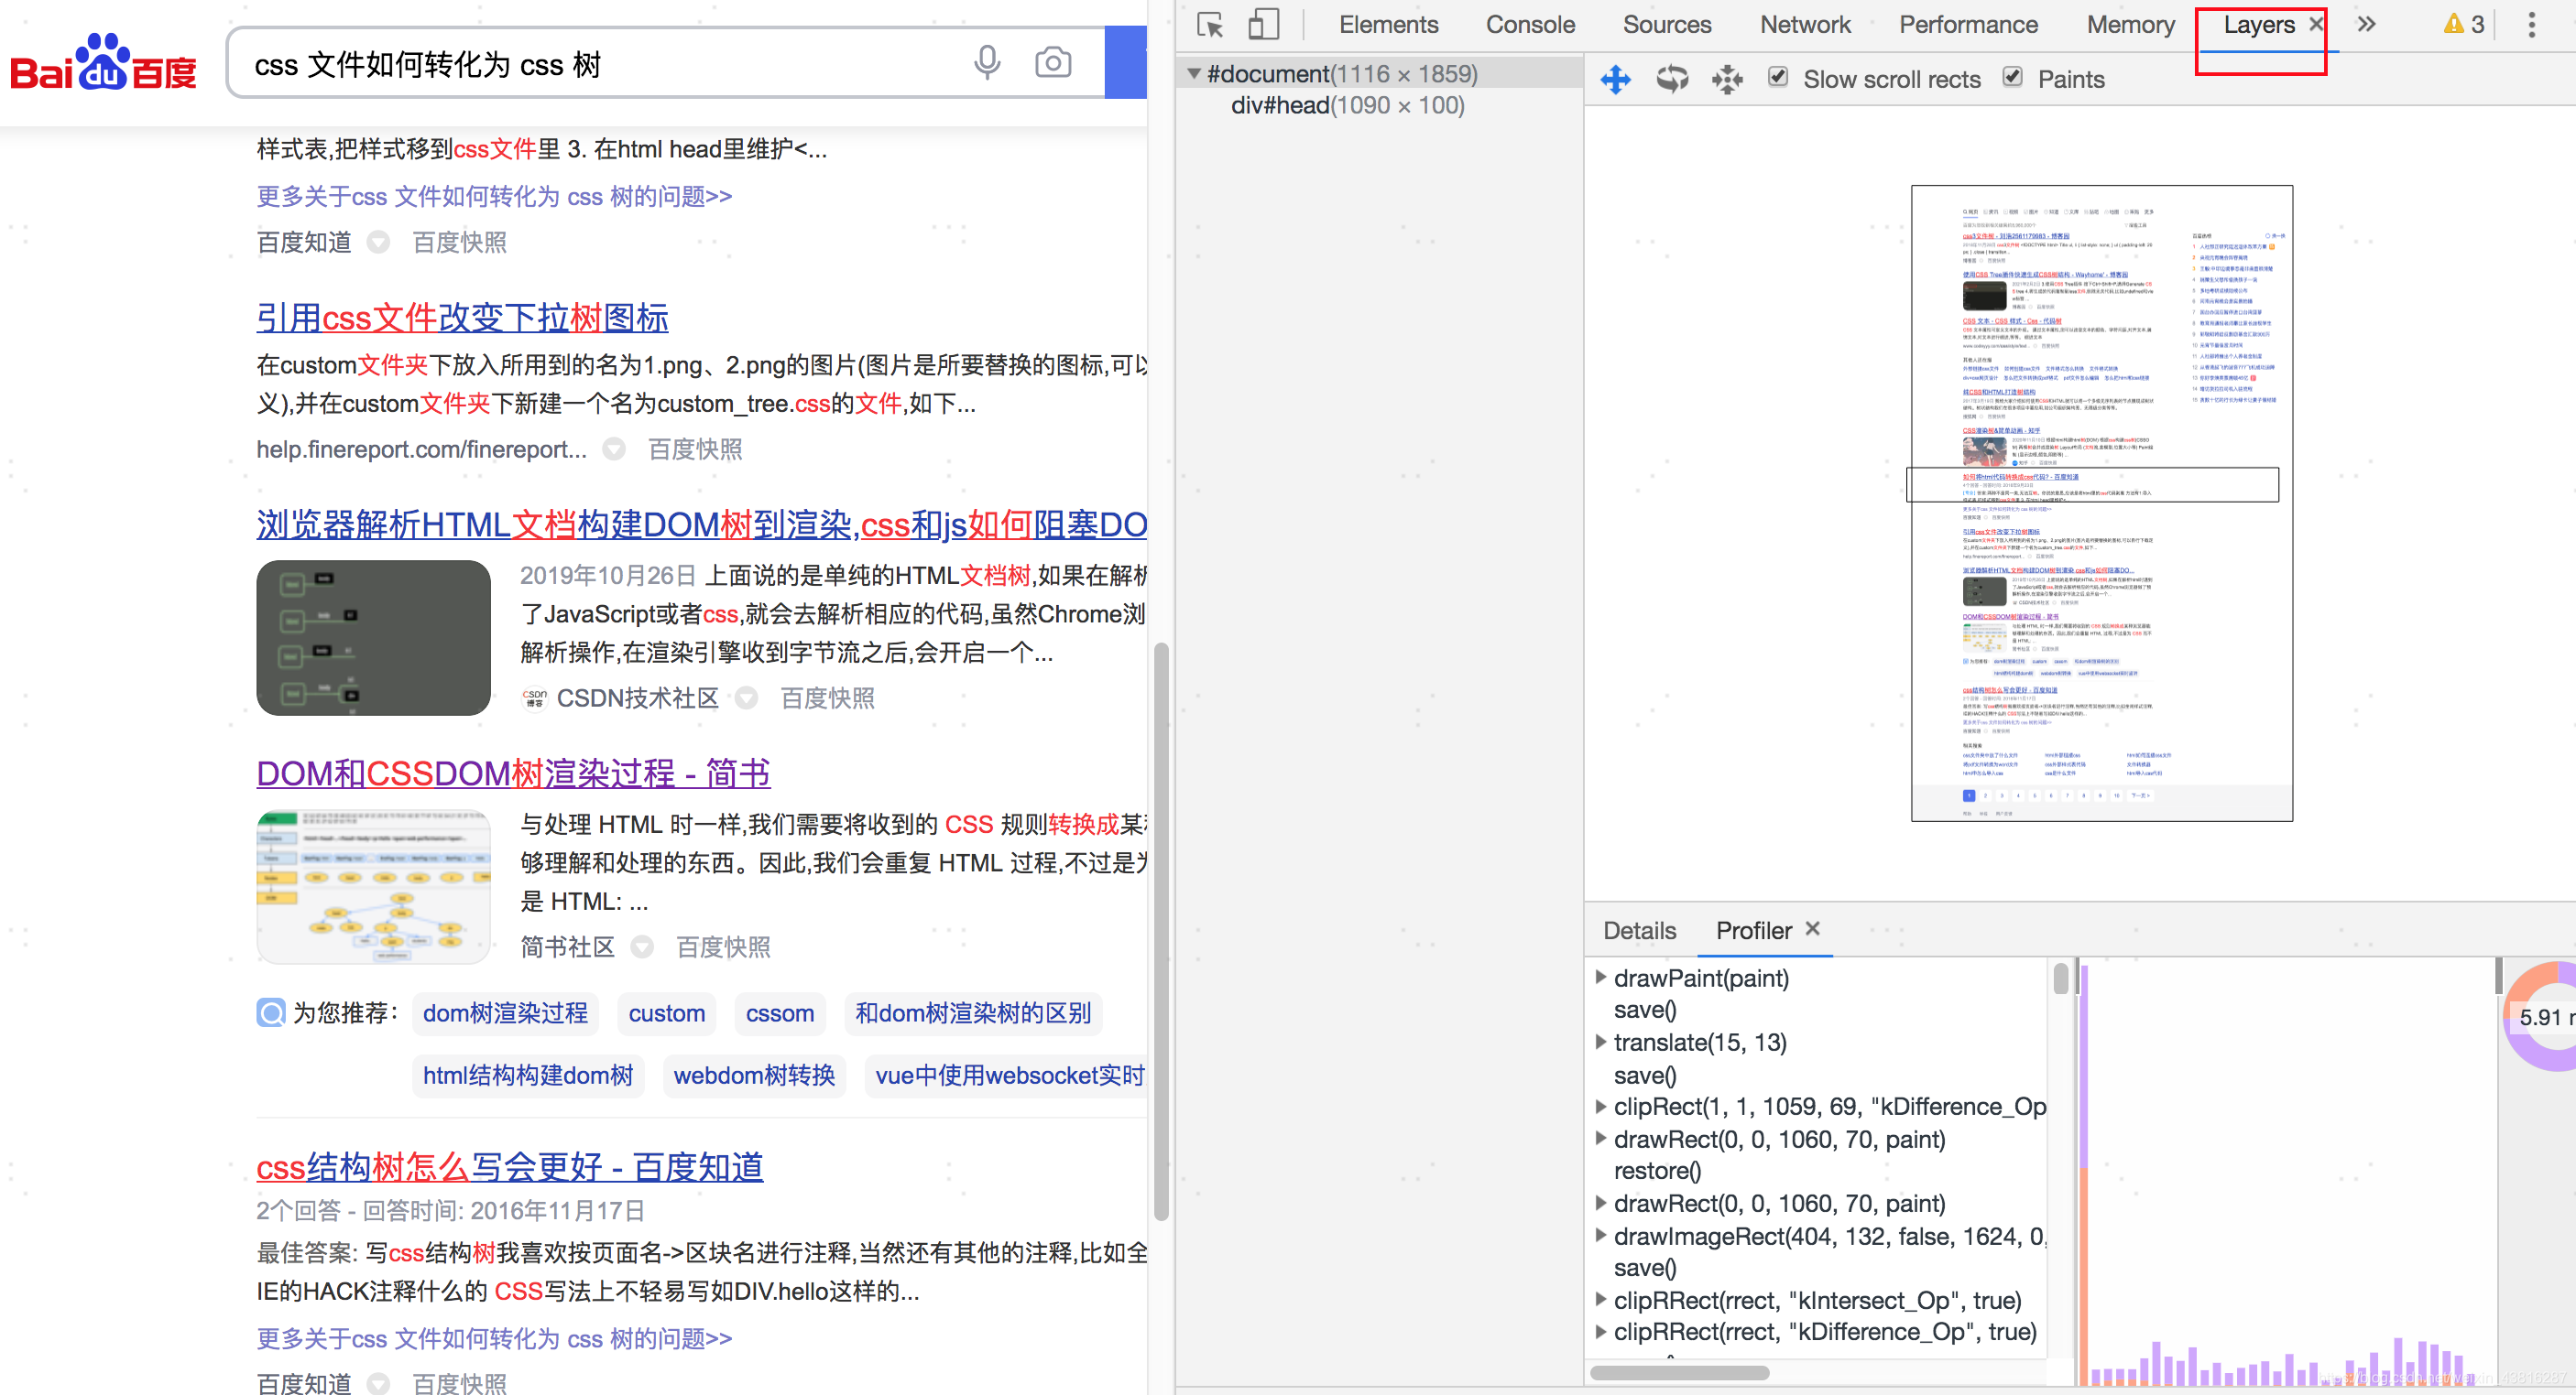Screen dimensions: 2576x1395
Task: Toggle Slow scroll rects checkbox
Action: (1778, 77)
